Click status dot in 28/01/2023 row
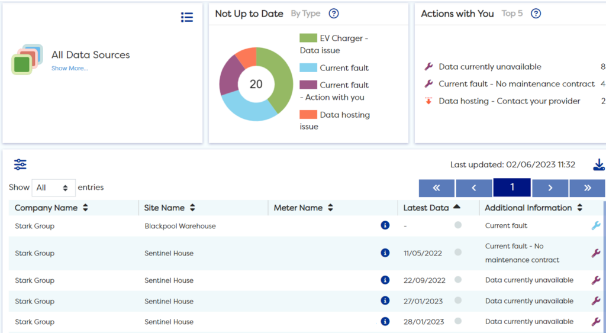Image resolution: width=606 pixels, height=333 pixels. click(x=458, y=321)
